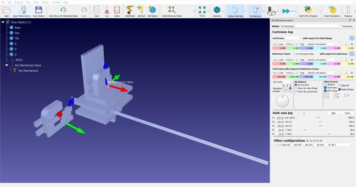Image resolution: width=356 pixels, height=187 pixels.
Task: Click the first joint axis jog slider
Action: [318, 118]
